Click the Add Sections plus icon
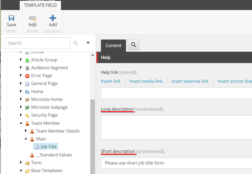This screenshot has height=174, width=252. point(53,18)
